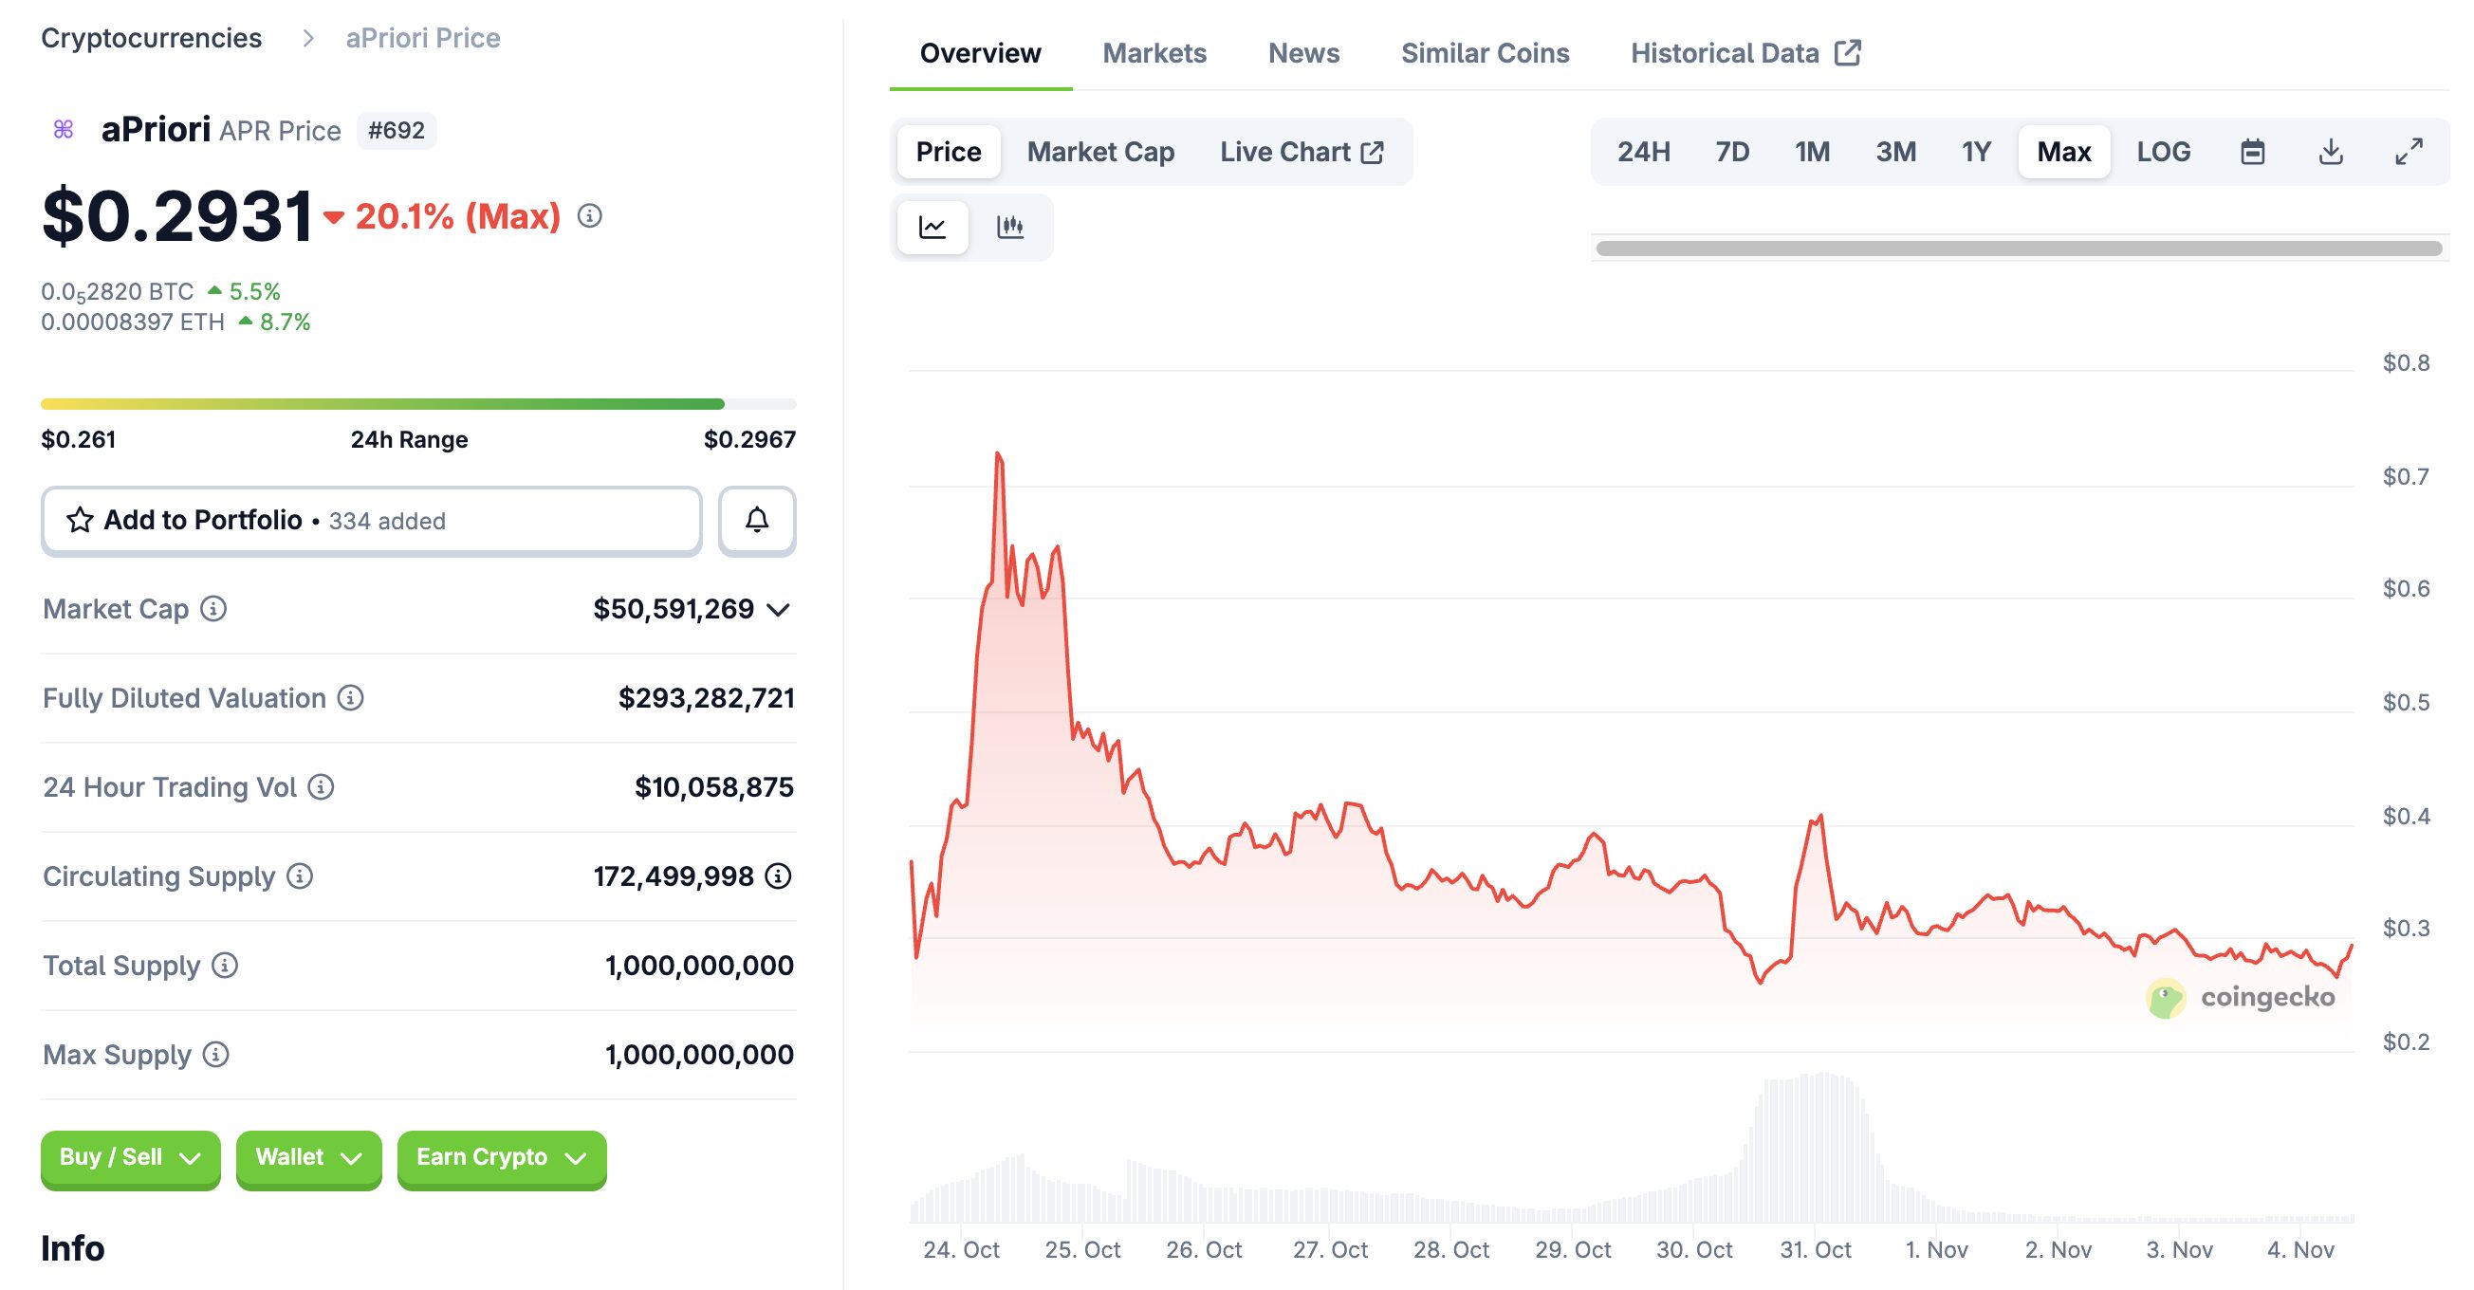Click the download chart data icon
The image size is (2474, 1290).
(x=2331, y=152)
